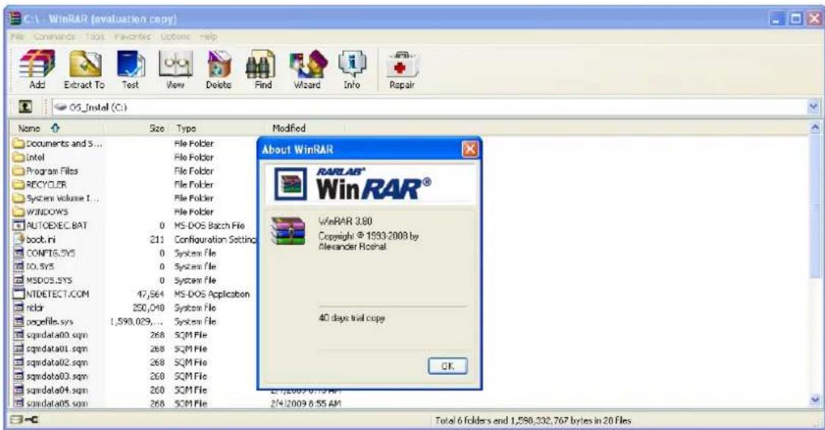Screen dimensions: 825x430
Task: Click the WinRAR 3.80 version text
Action: tap(345, 221)
